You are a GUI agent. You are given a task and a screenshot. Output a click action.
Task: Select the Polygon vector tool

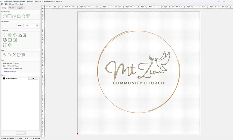pyautogui.click(x=23, y=16)
